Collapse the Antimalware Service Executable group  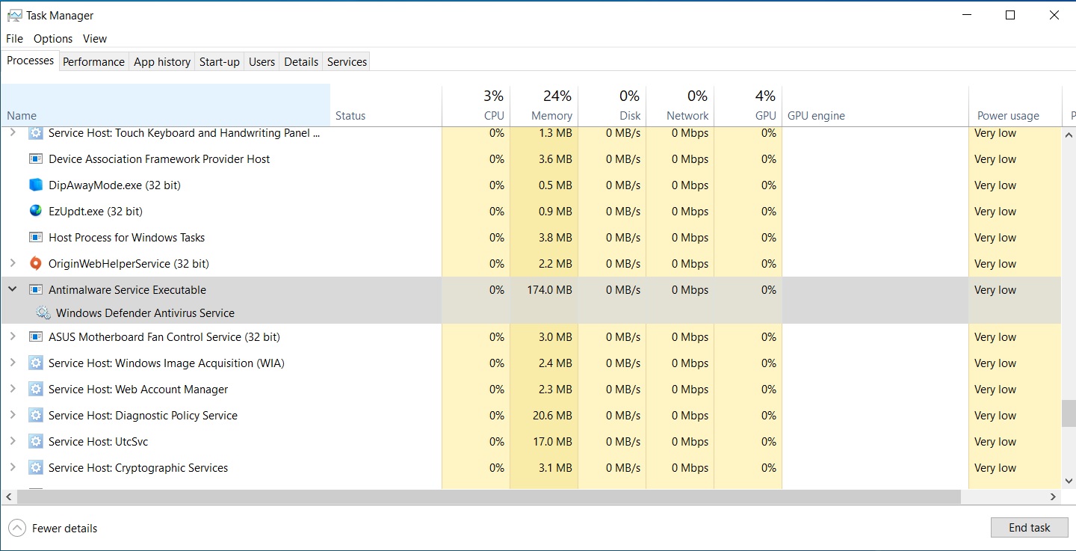(x=12, y=290)
